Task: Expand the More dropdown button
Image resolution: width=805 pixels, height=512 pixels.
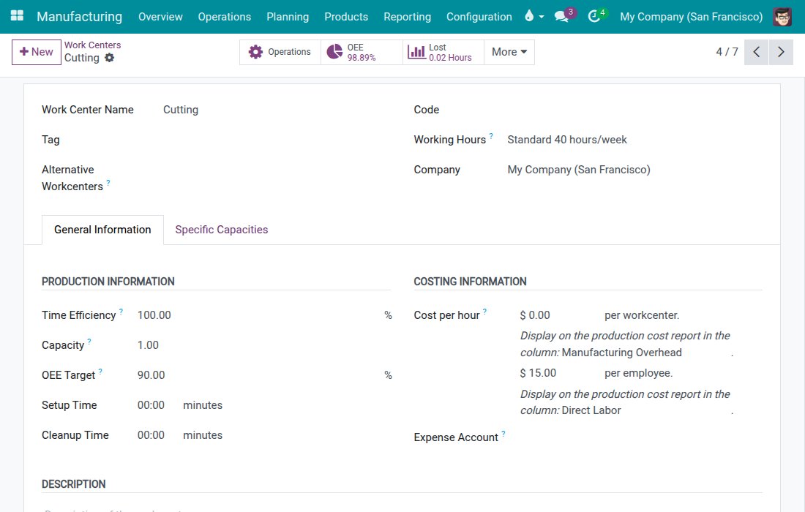Action: (509, 52)
